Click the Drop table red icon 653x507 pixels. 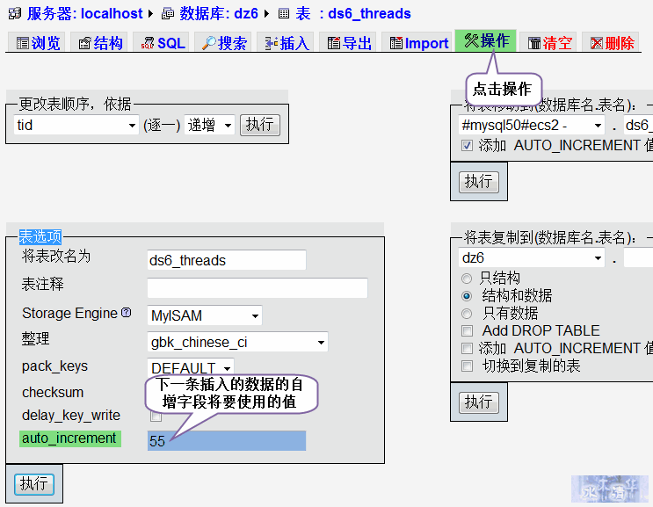click(597, 43)
